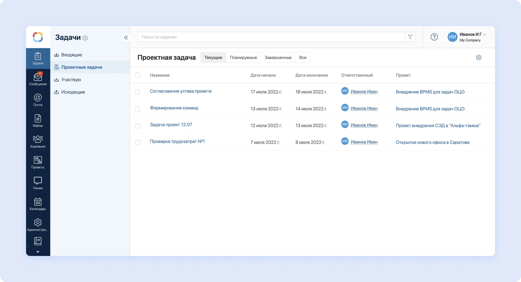Collapse the Задачи side panel with chevrons

pos(126,37)
